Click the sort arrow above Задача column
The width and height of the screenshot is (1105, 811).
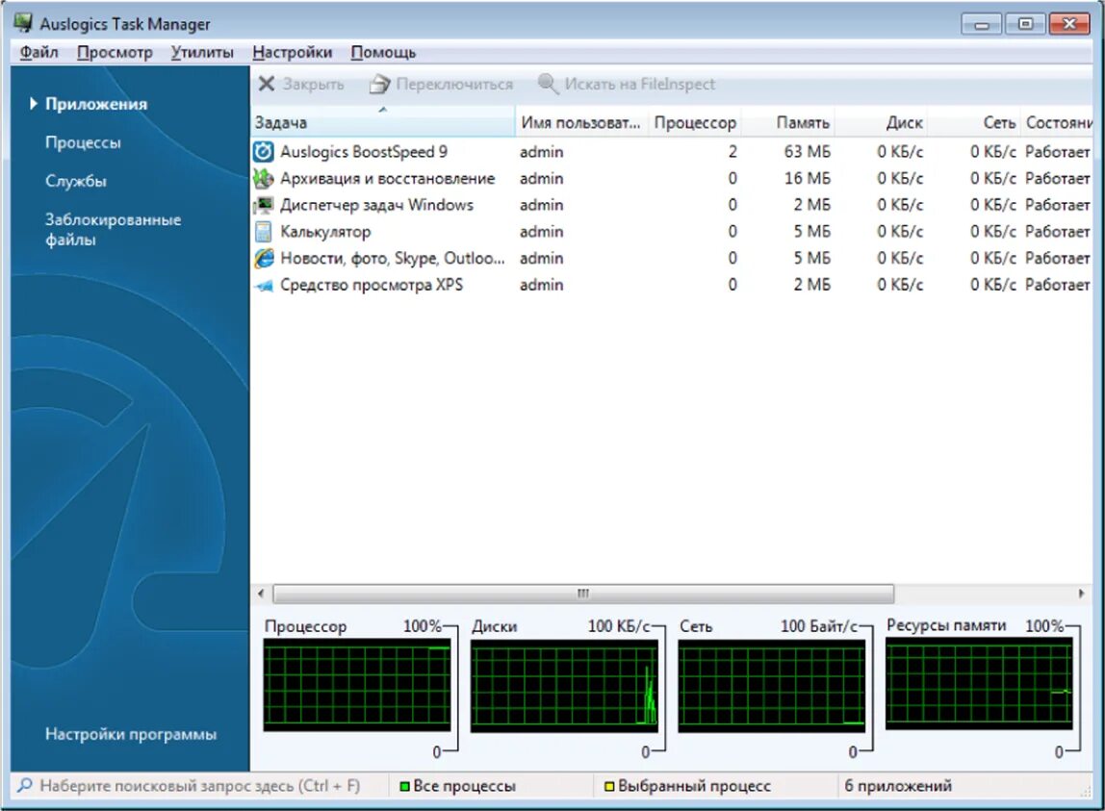(x=383, y=110)
